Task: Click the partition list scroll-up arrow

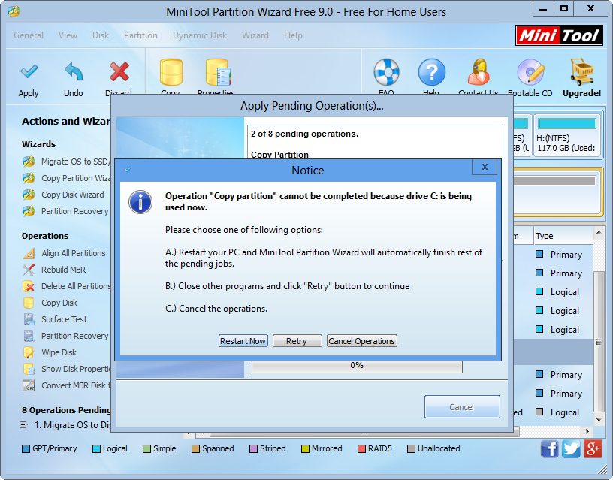Action: coord(599,233)
